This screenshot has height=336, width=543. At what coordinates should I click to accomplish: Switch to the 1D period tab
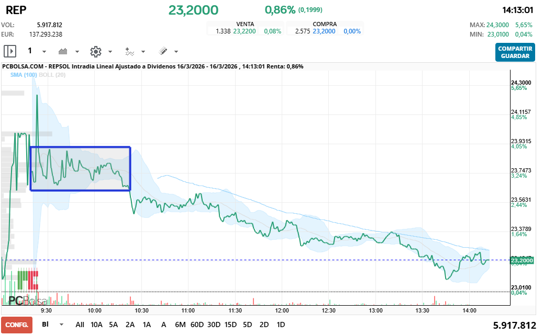pyautogui.click(x=281, y=325)
